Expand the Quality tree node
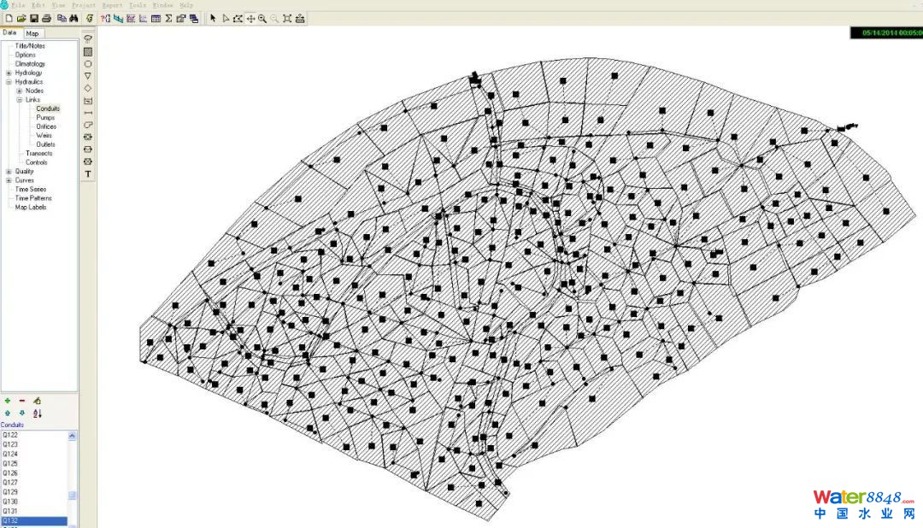This screenshot has height=528, width=923. coord(9,171)
